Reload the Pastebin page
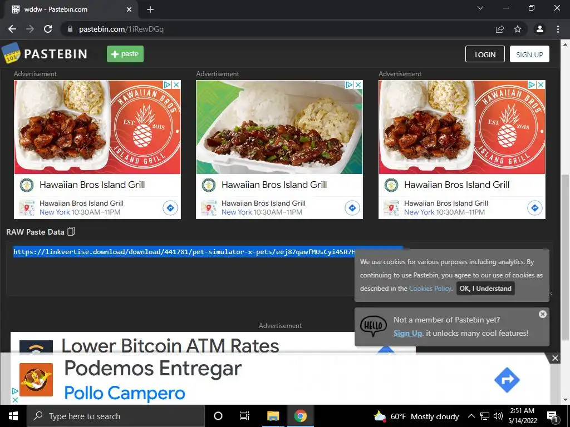Viewport: 570px width, 427px height. [48, 29]
